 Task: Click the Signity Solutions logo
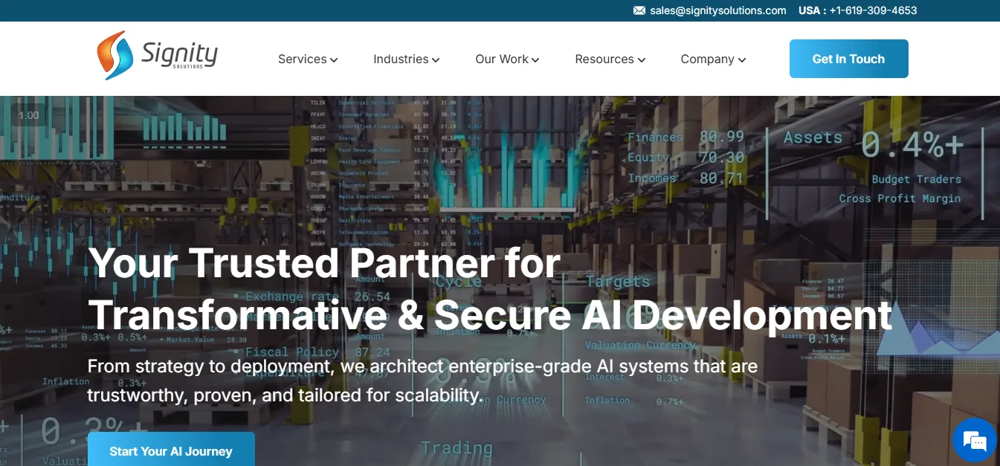[x=157, y=55]
